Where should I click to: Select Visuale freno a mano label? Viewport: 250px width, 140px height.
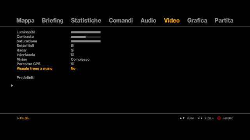pos(34,68)
